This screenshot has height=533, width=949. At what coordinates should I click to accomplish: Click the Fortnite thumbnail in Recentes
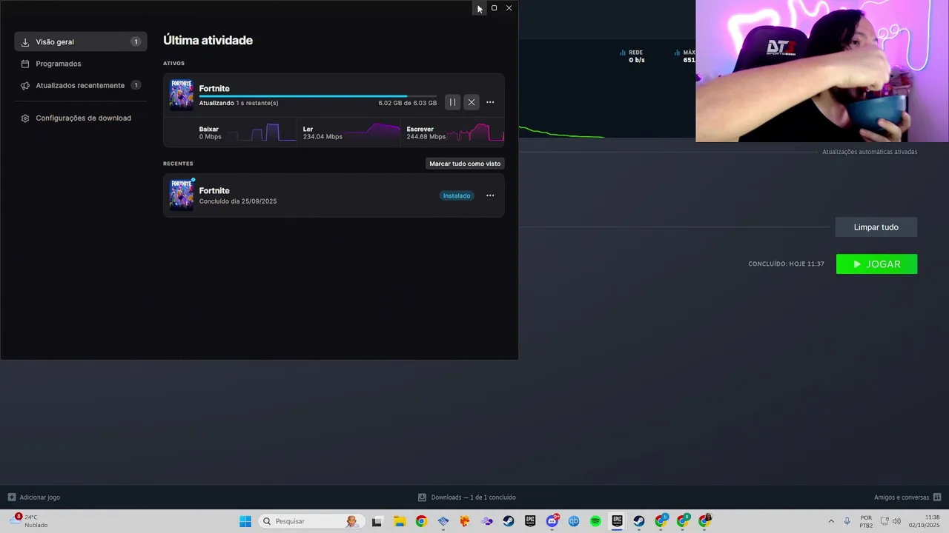tap(181, 195)
